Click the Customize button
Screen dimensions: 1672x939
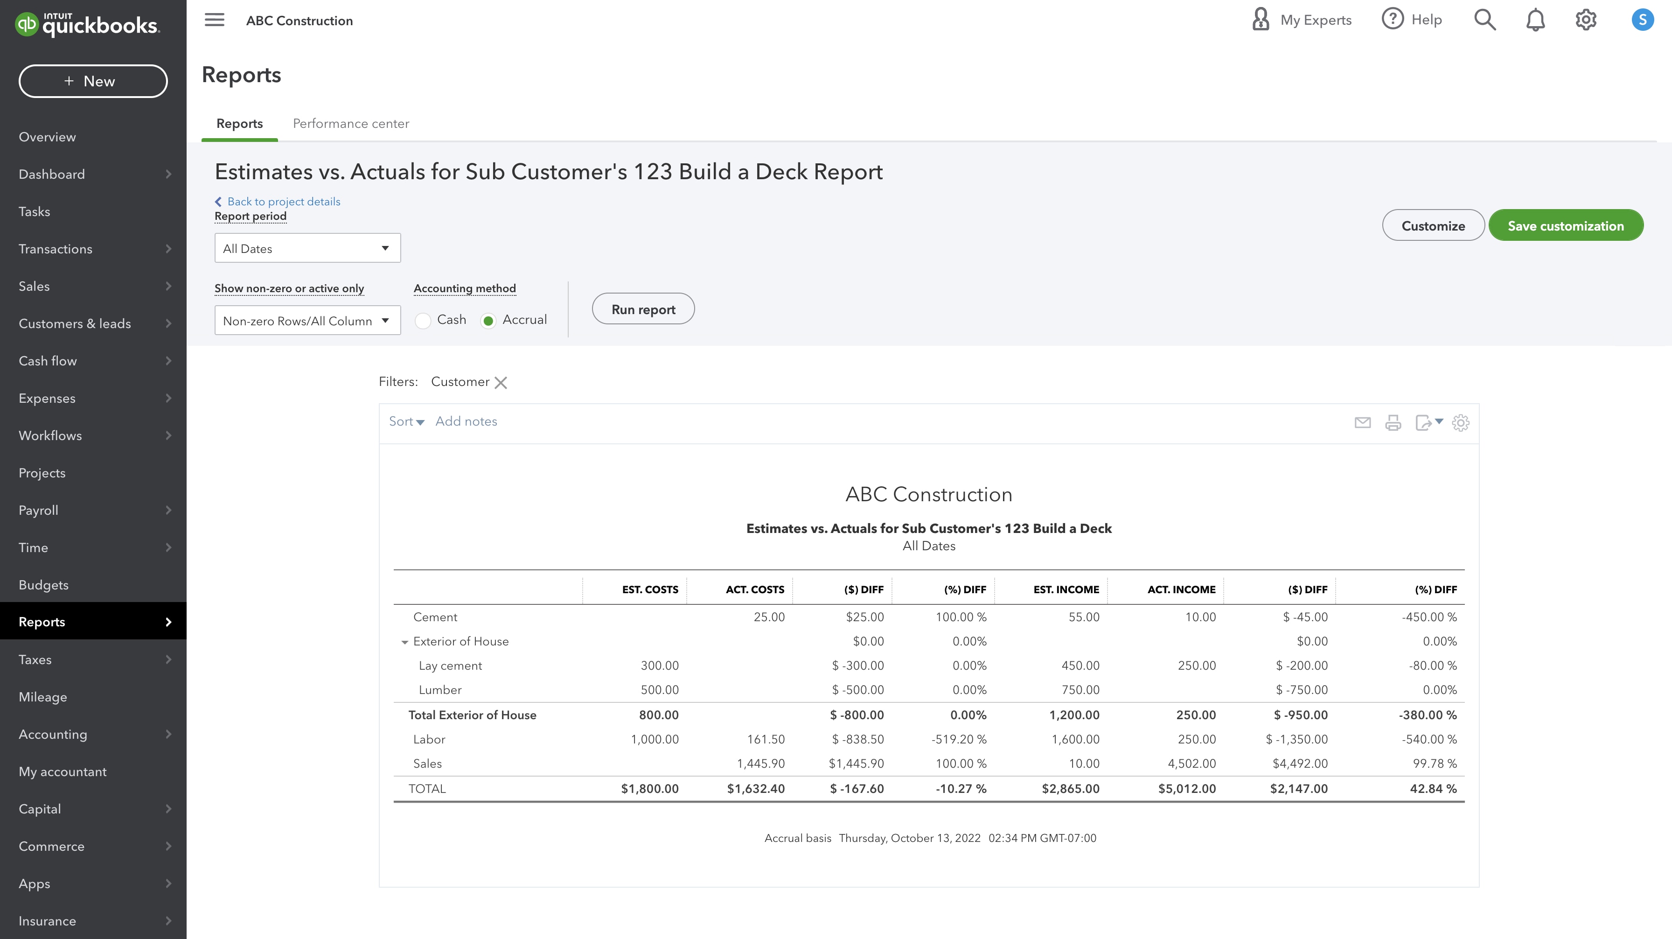coord(1433,225)
